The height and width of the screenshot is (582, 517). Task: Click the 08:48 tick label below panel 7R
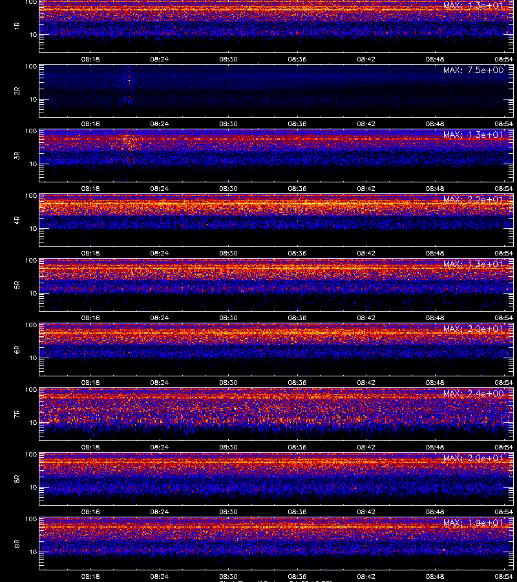(x=435, y=447)
